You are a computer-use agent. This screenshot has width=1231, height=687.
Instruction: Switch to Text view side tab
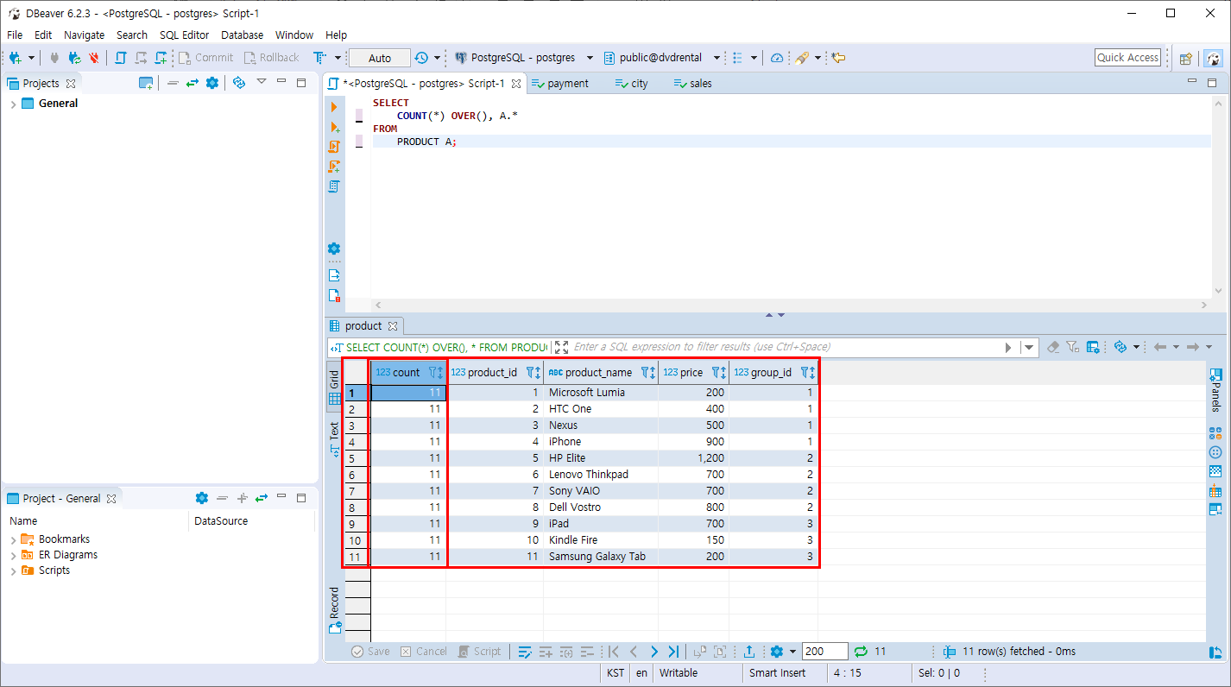334,438
